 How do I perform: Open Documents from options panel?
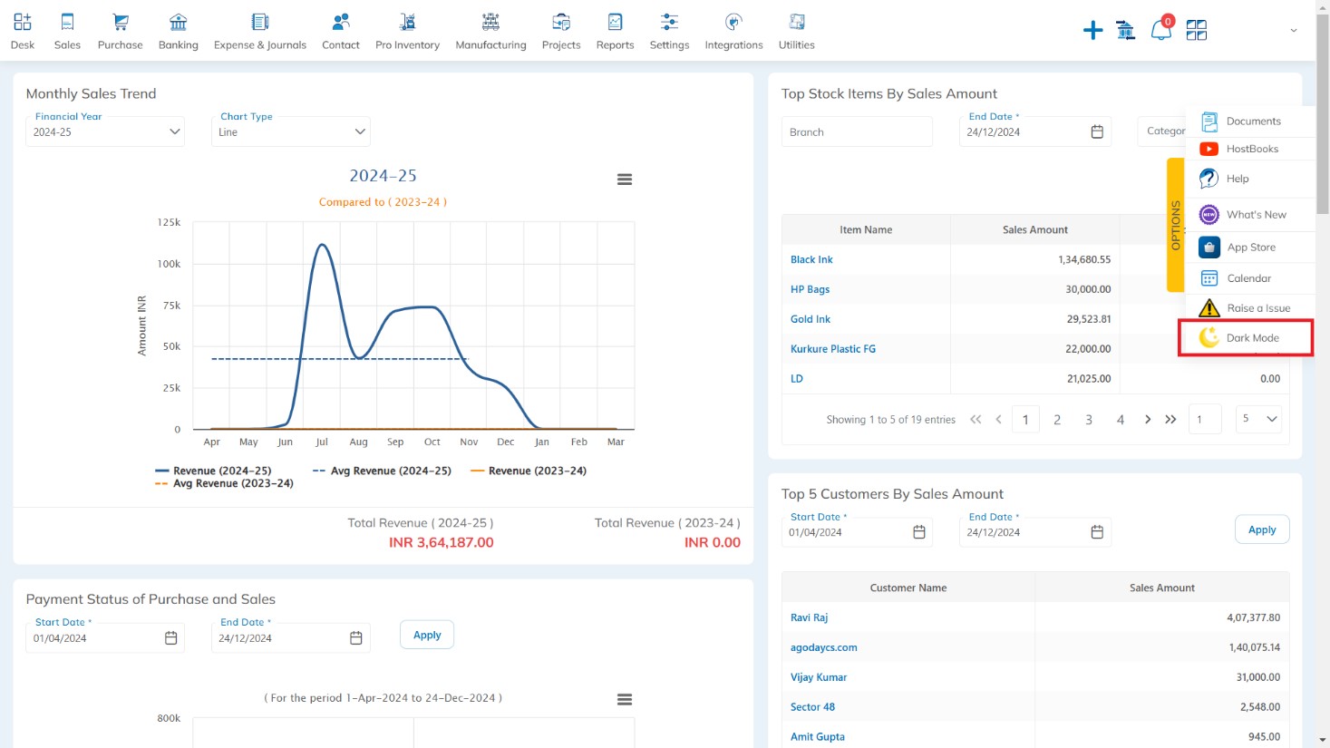(1250, 121)
